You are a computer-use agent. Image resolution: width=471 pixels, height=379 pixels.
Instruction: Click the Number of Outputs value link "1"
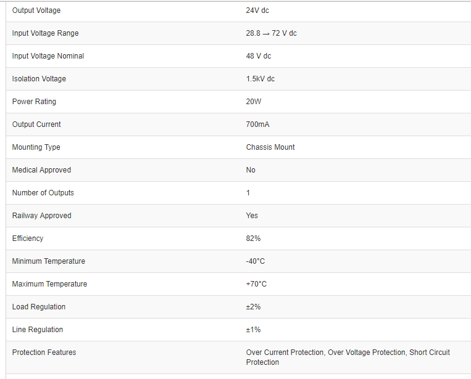(x=248, y=193)
